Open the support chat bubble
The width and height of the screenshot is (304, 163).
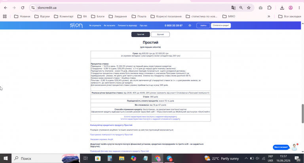point(281,147)
